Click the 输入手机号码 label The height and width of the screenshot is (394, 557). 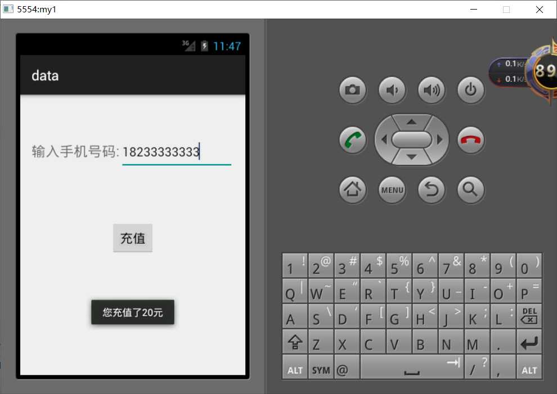[75, 152]
